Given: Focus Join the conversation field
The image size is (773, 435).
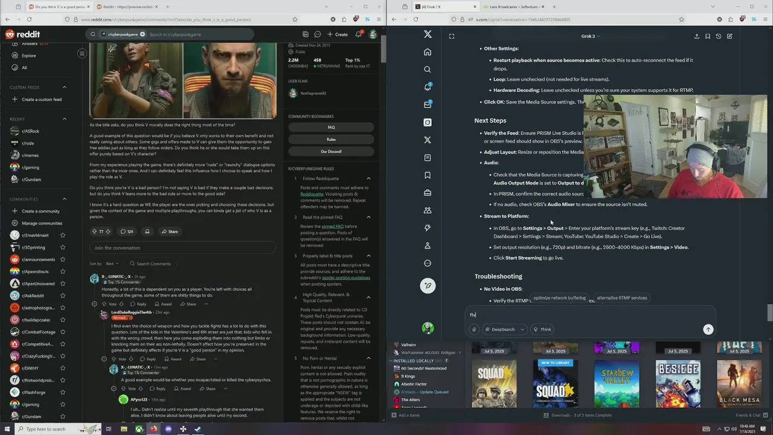Looking at the screenshot, I should click(182, 248).
